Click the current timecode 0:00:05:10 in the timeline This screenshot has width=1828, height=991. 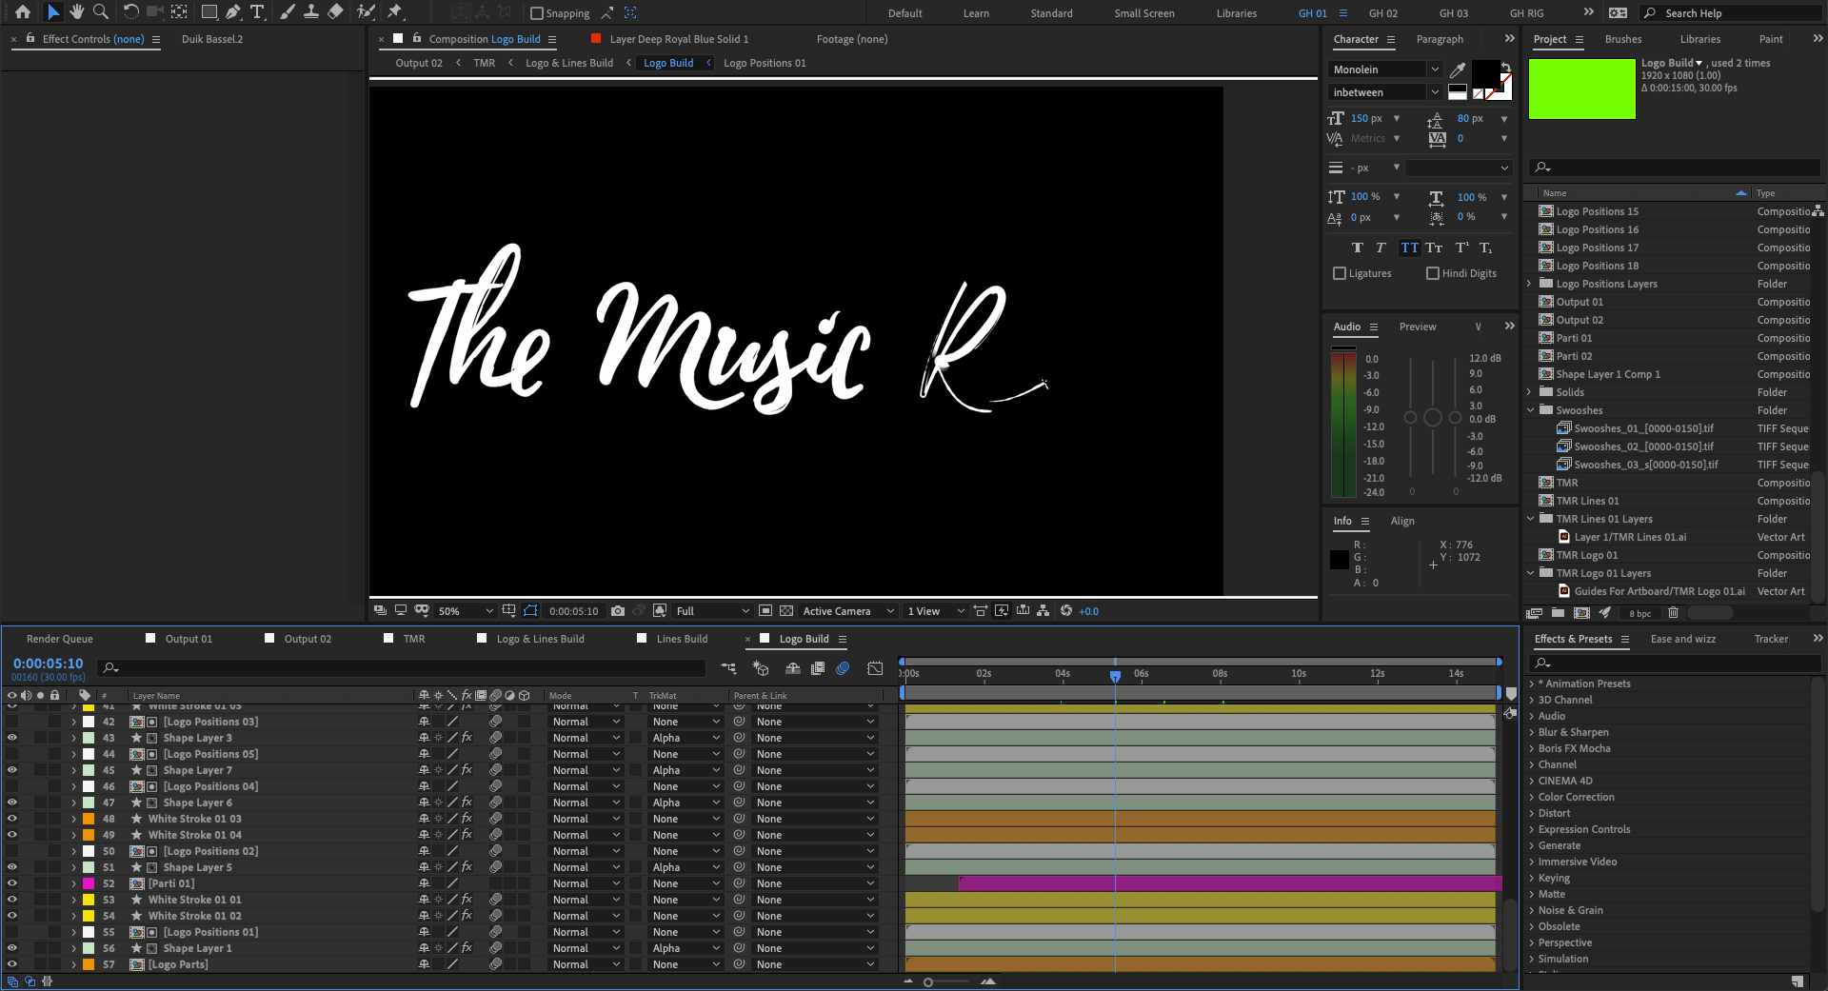(48, 664)
